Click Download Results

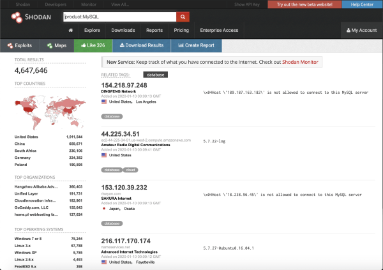pos(142,45)
